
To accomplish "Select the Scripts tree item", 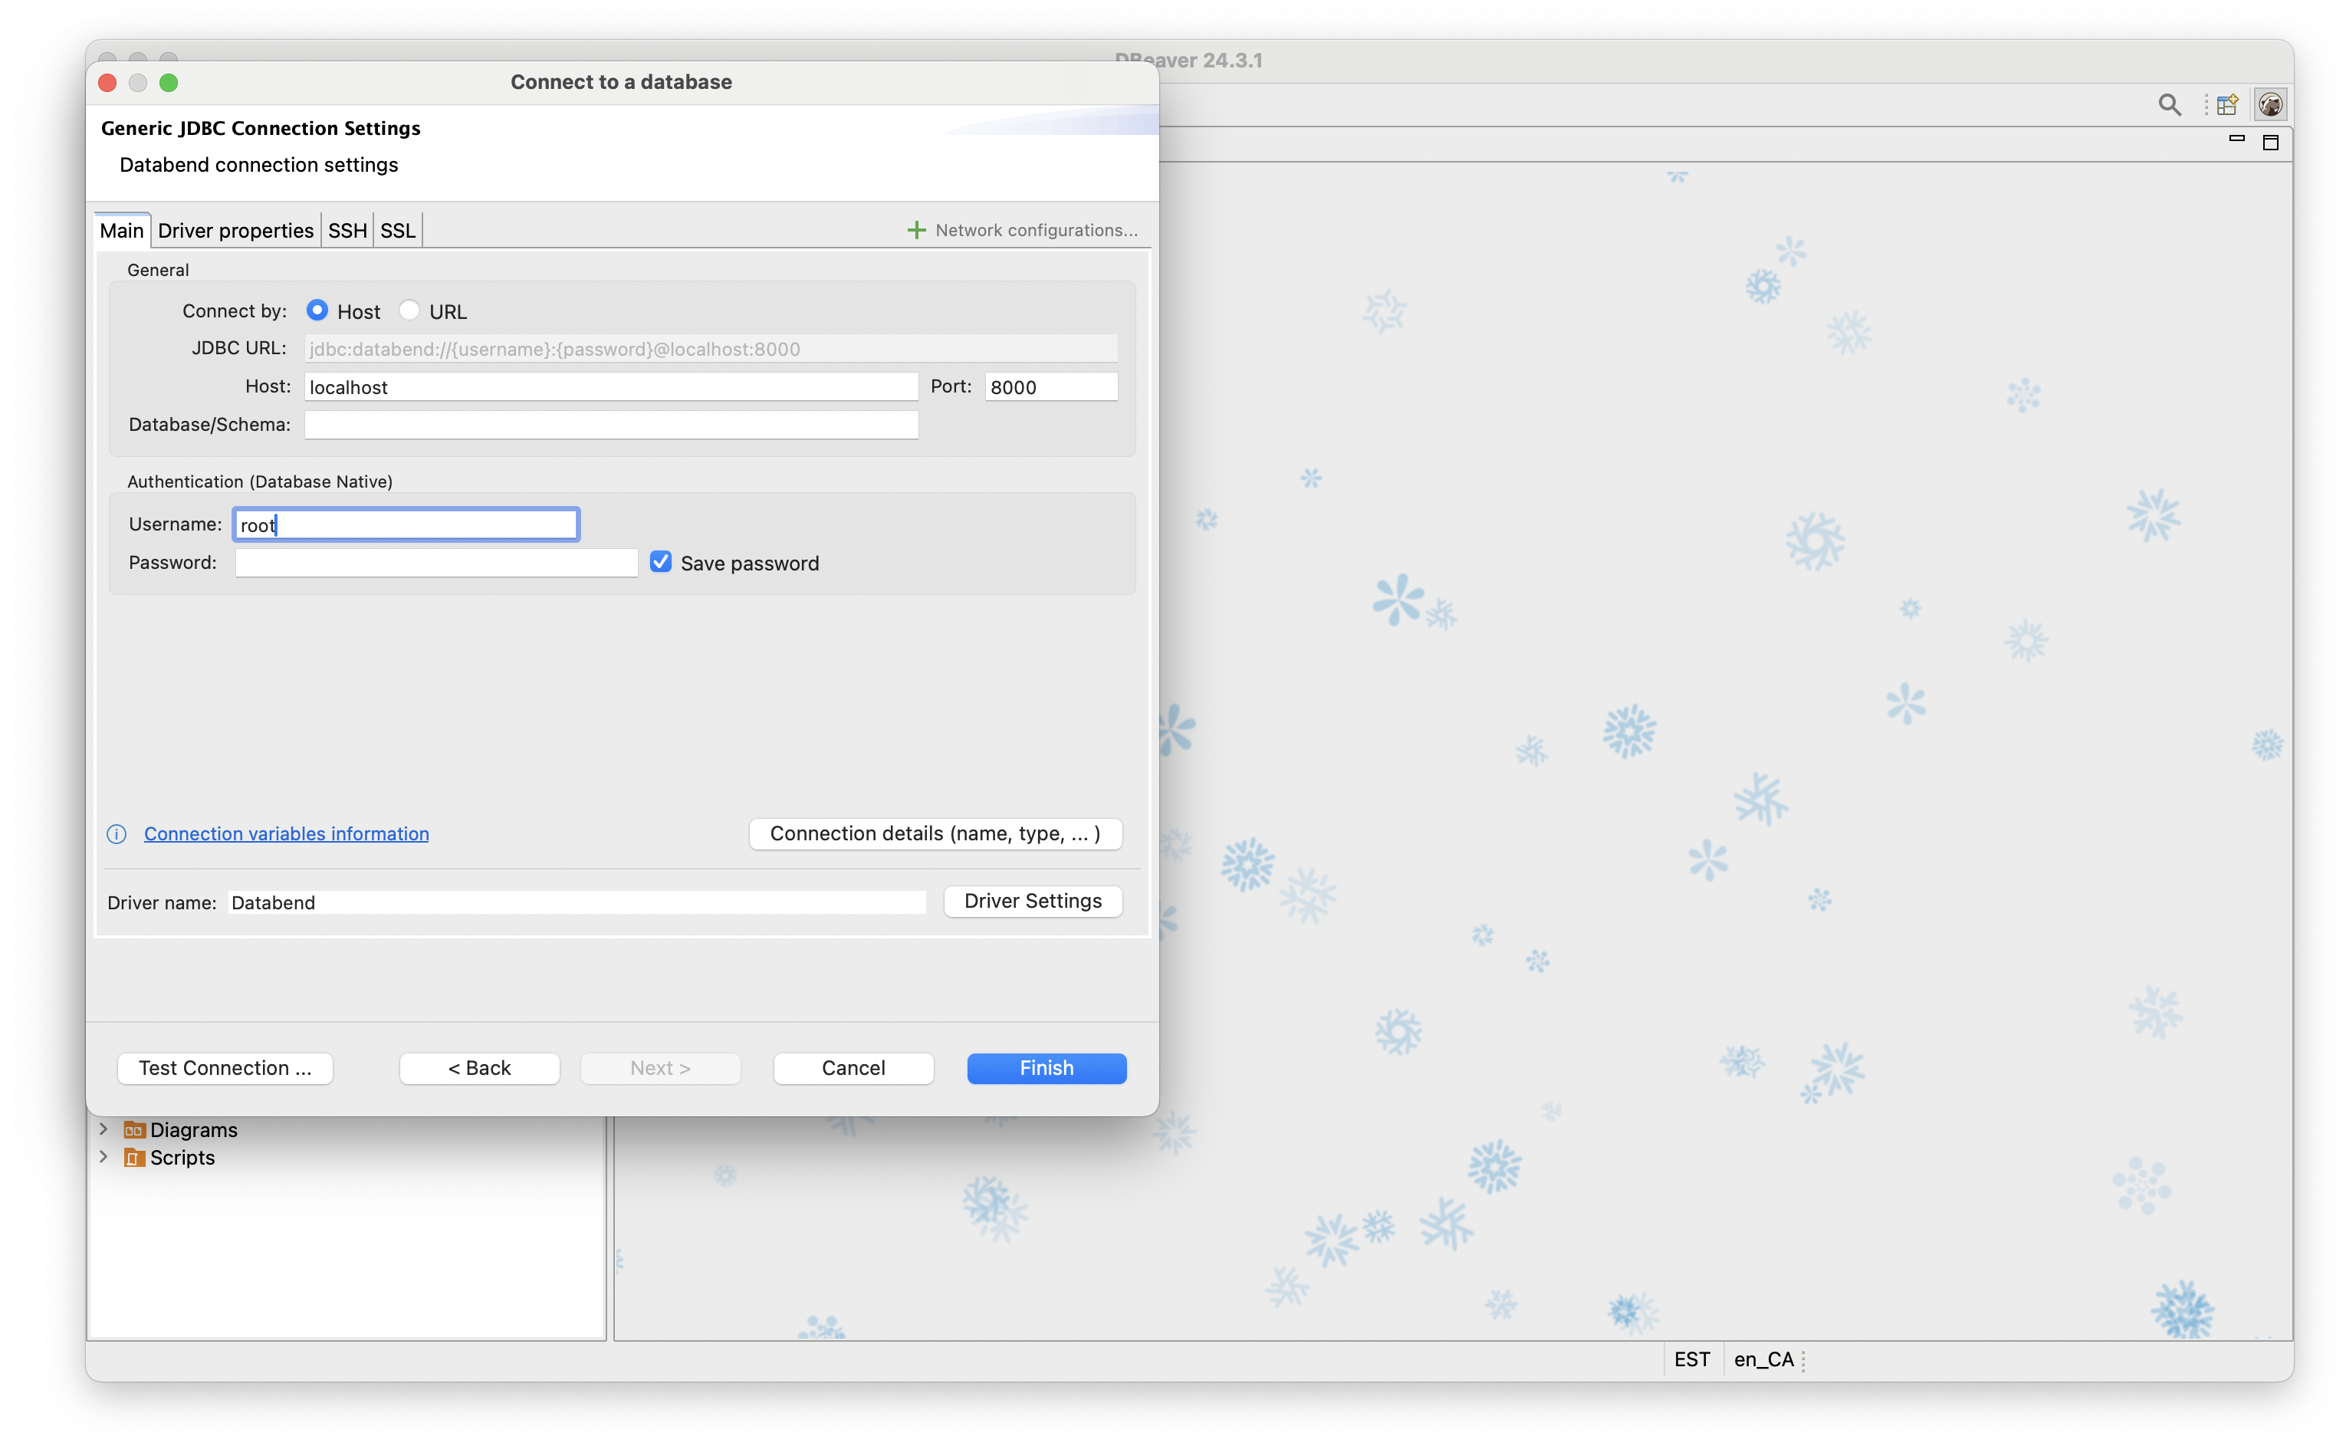I will (182, 1157).
